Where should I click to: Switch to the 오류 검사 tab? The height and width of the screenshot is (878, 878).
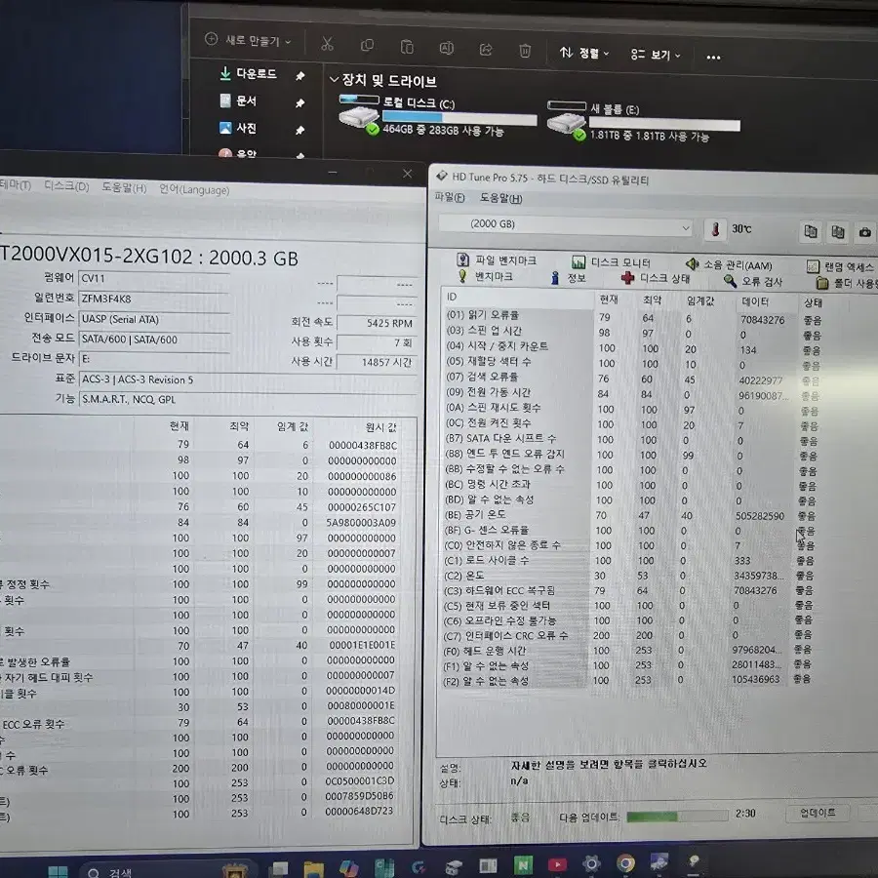[x=752, y=281]
